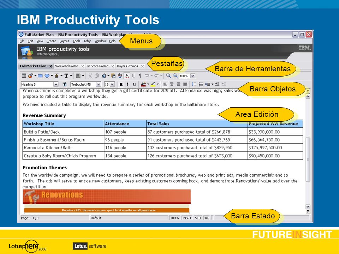Click the 'Revenue Summary' heading

(x=44, y=115)
